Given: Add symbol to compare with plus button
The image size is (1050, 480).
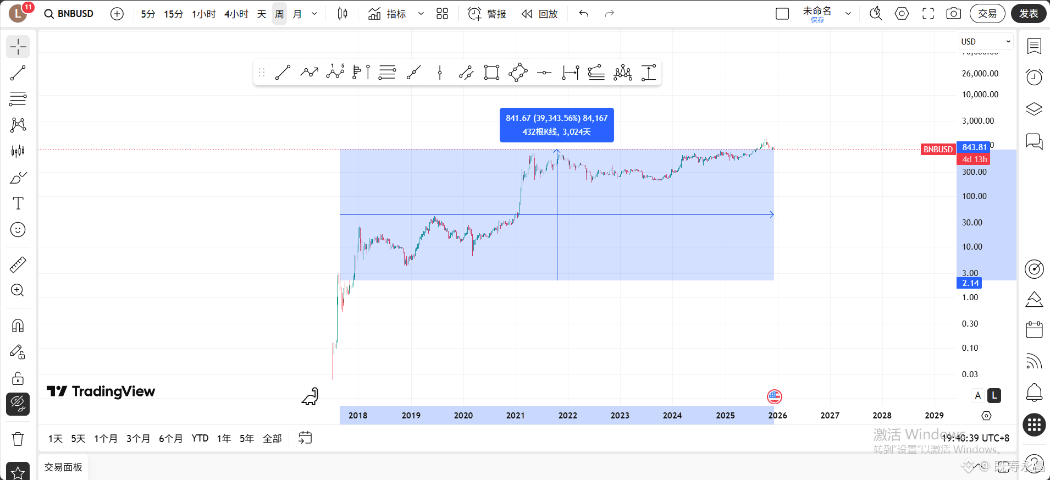Looking at the screenshot, I should (x=117, y=14).
